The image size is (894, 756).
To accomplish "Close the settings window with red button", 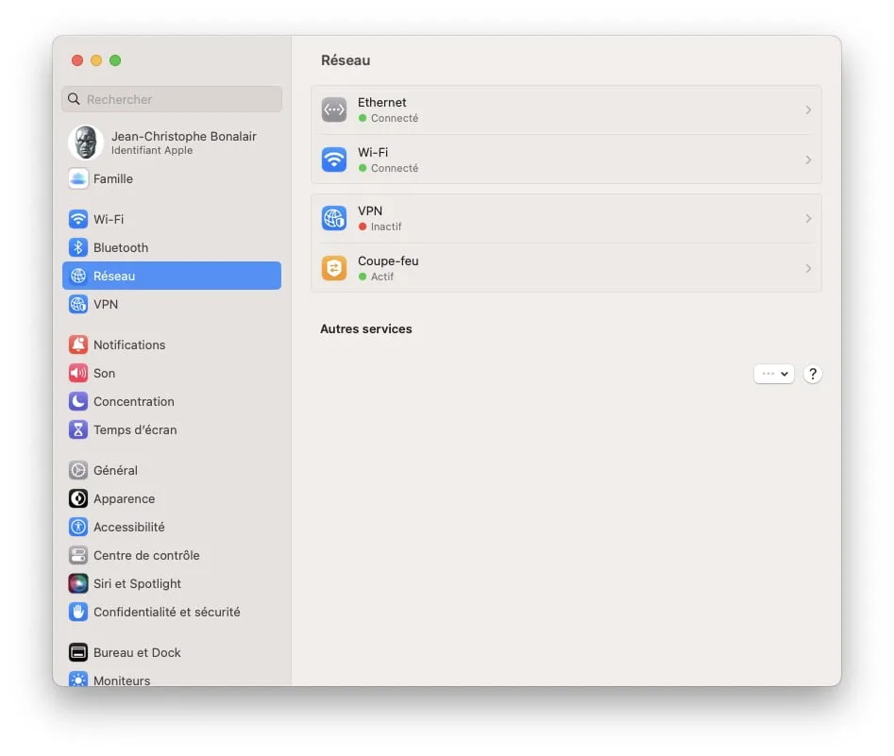I will (77, 60).
